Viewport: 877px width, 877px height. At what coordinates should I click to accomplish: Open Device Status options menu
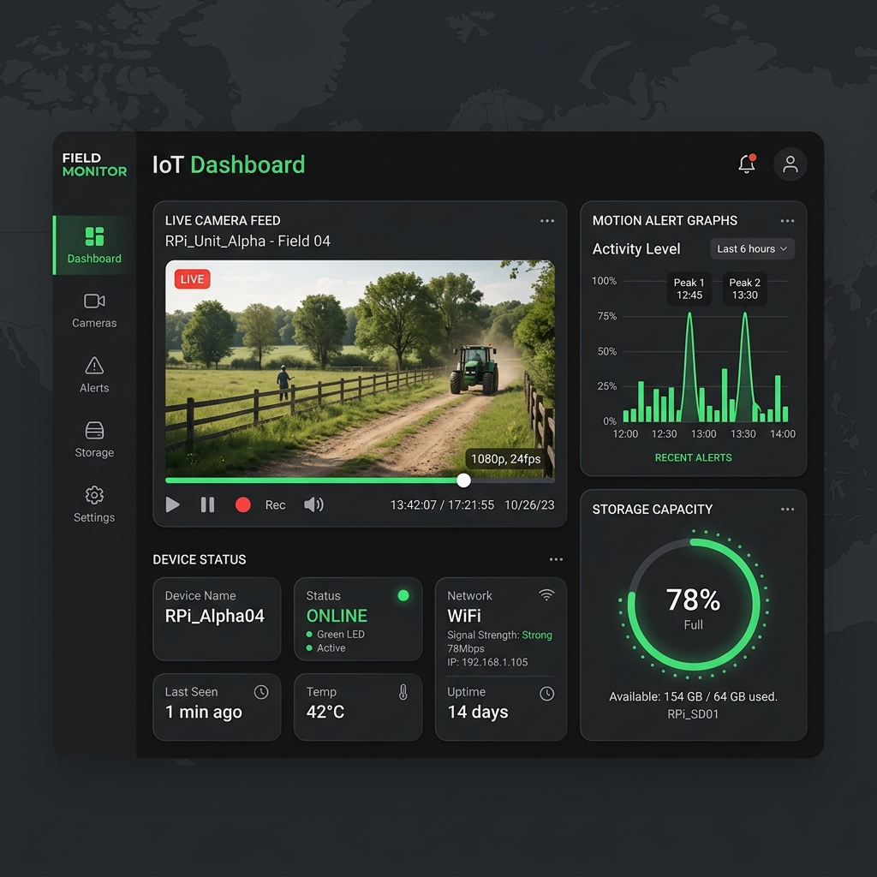555,559
